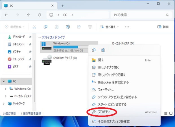Image resolution: width=175 pixels, height=127 pixels.
Task: Select ローカル ディスク (D:) drive
Action: tap(123, 43)
